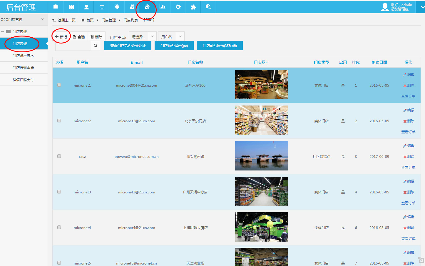Open the 门店类型 请选择 dropdown

click(x=143, y=36)
